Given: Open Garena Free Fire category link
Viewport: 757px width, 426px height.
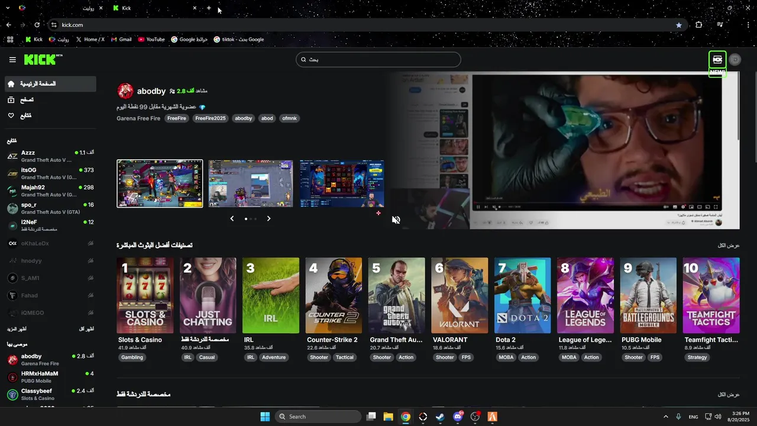Looking at the screenshot, I should (x=138, y=118).
